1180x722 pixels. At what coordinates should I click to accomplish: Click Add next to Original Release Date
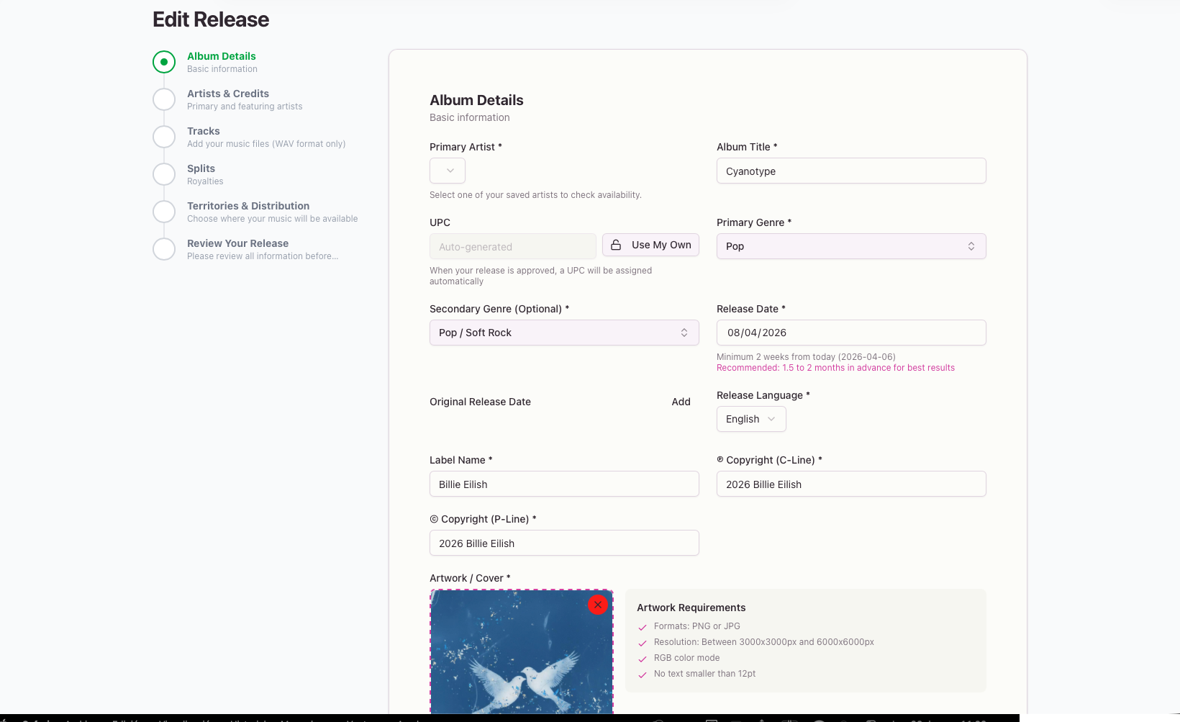click(x=681, y=402)
